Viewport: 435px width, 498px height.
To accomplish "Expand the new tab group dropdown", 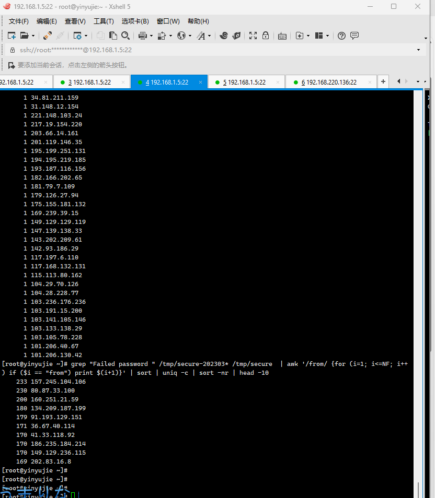I will tap(308, 36).
